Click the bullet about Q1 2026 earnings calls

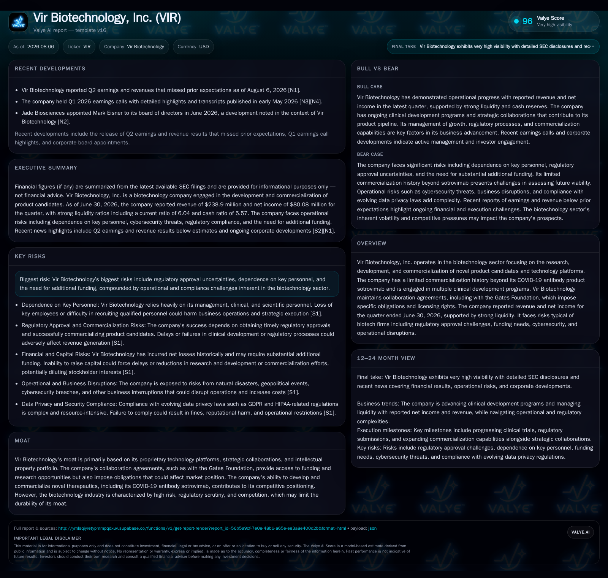172,102
